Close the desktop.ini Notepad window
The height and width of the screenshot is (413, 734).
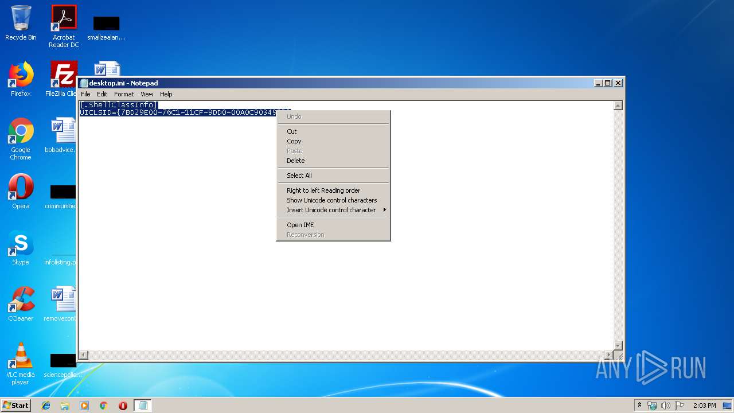(618, 83)
